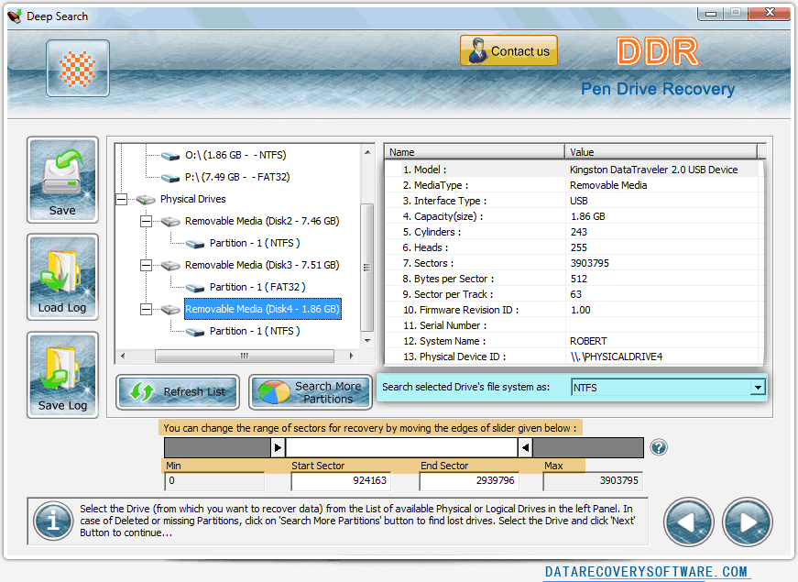Image resolution: width=798 pixels, height=582 pixels.
Task: Click the info icon near instructions text
Action: point(52,522)
